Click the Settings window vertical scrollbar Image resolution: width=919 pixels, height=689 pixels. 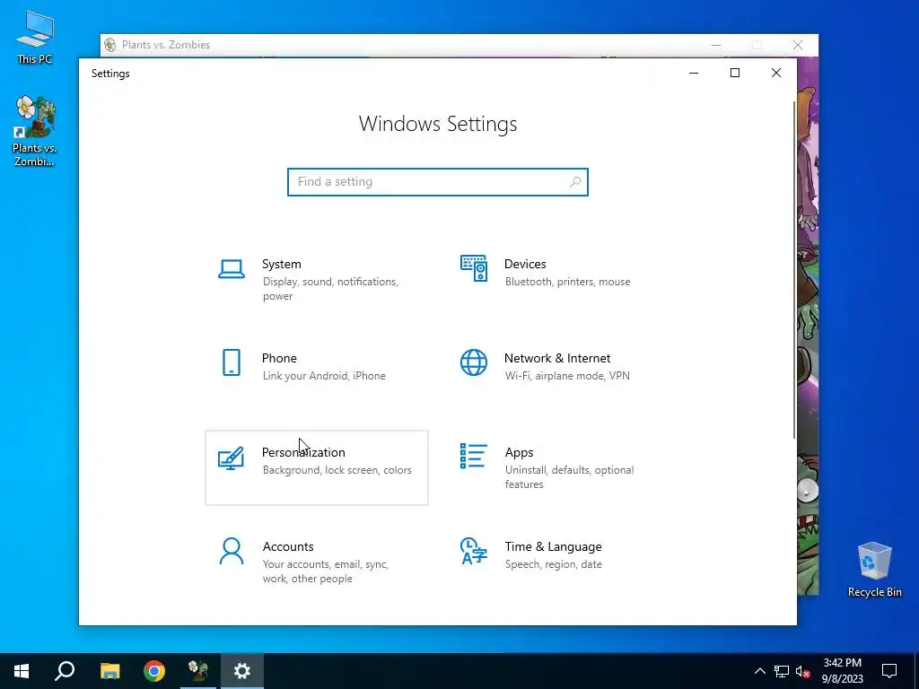pyautogui.click(x=794, y=269)
